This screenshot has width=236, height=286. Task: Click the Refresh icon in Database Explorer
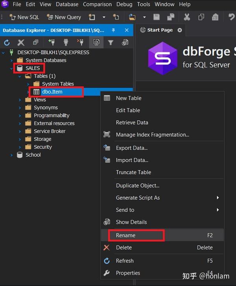click(7, 42)
